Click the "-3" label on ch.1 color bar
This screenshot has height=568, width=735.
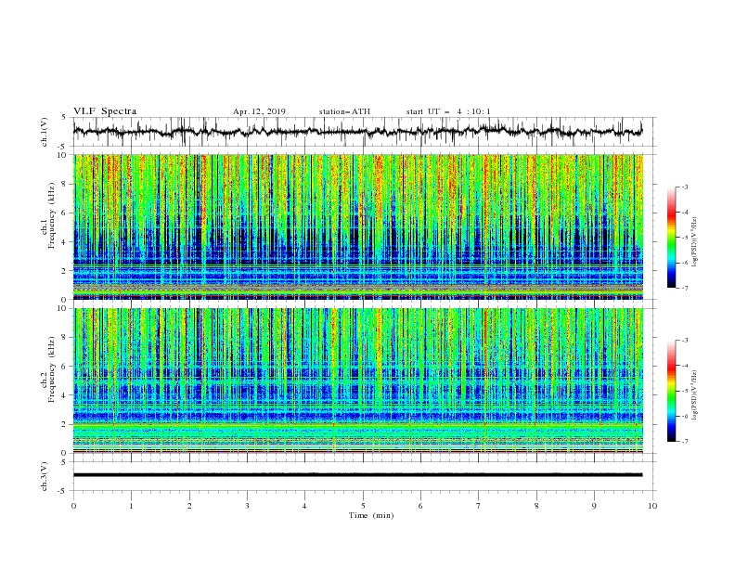(685, 187)
